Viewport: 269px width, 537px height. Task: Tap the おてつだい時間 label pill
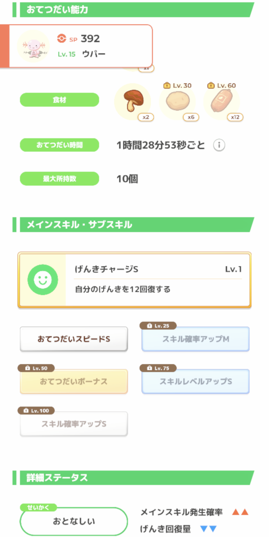coord(59,145)
